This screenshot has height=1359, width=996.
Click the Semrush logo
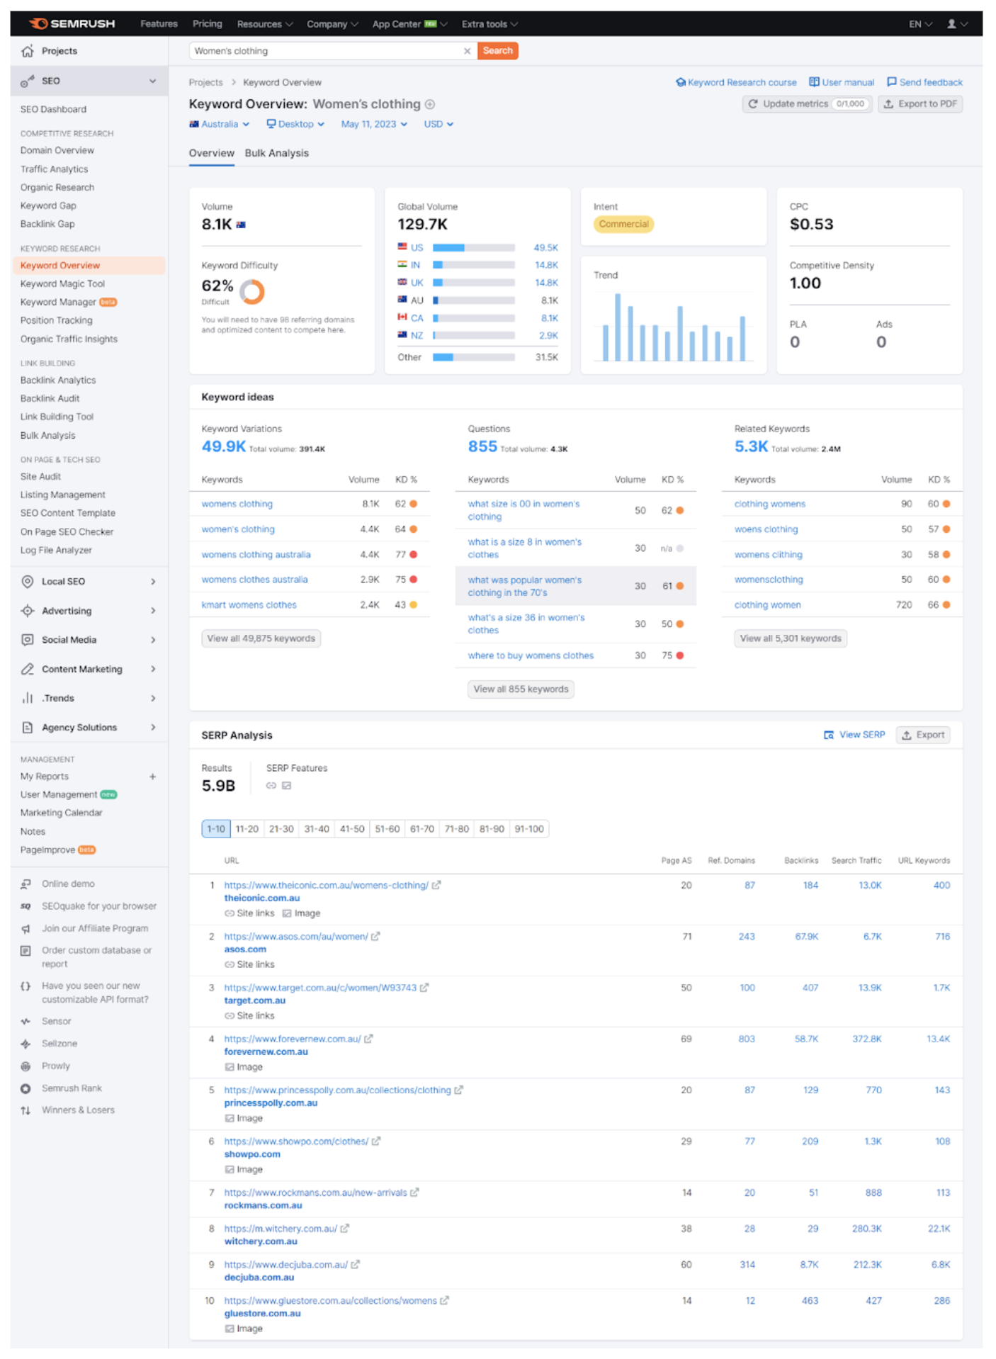tap(72, 23)
